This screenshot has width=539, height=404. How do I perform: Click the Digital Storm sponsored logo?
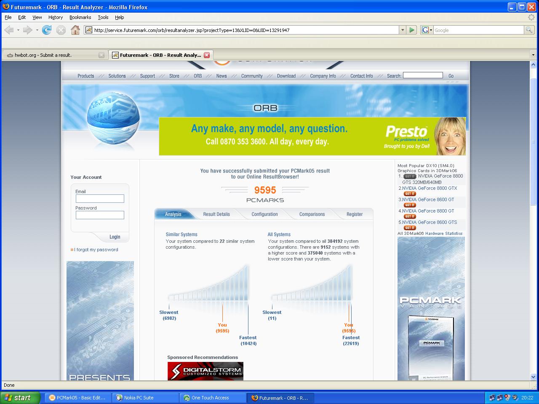tap(205, 371)
